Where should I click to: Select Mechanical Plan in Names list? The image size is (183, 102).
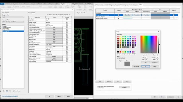pyautogui.click(x=6, y=30)
